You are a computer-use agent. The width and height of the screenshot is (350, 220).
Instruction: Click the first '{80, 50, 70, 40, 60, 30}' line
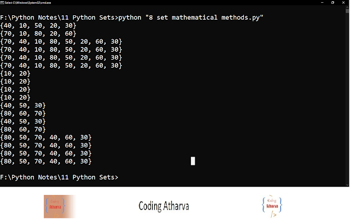(x=46, y=138)
